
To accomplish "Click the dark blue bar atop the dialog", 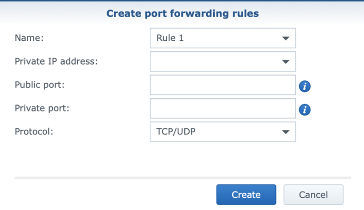I will coord(182,0).
